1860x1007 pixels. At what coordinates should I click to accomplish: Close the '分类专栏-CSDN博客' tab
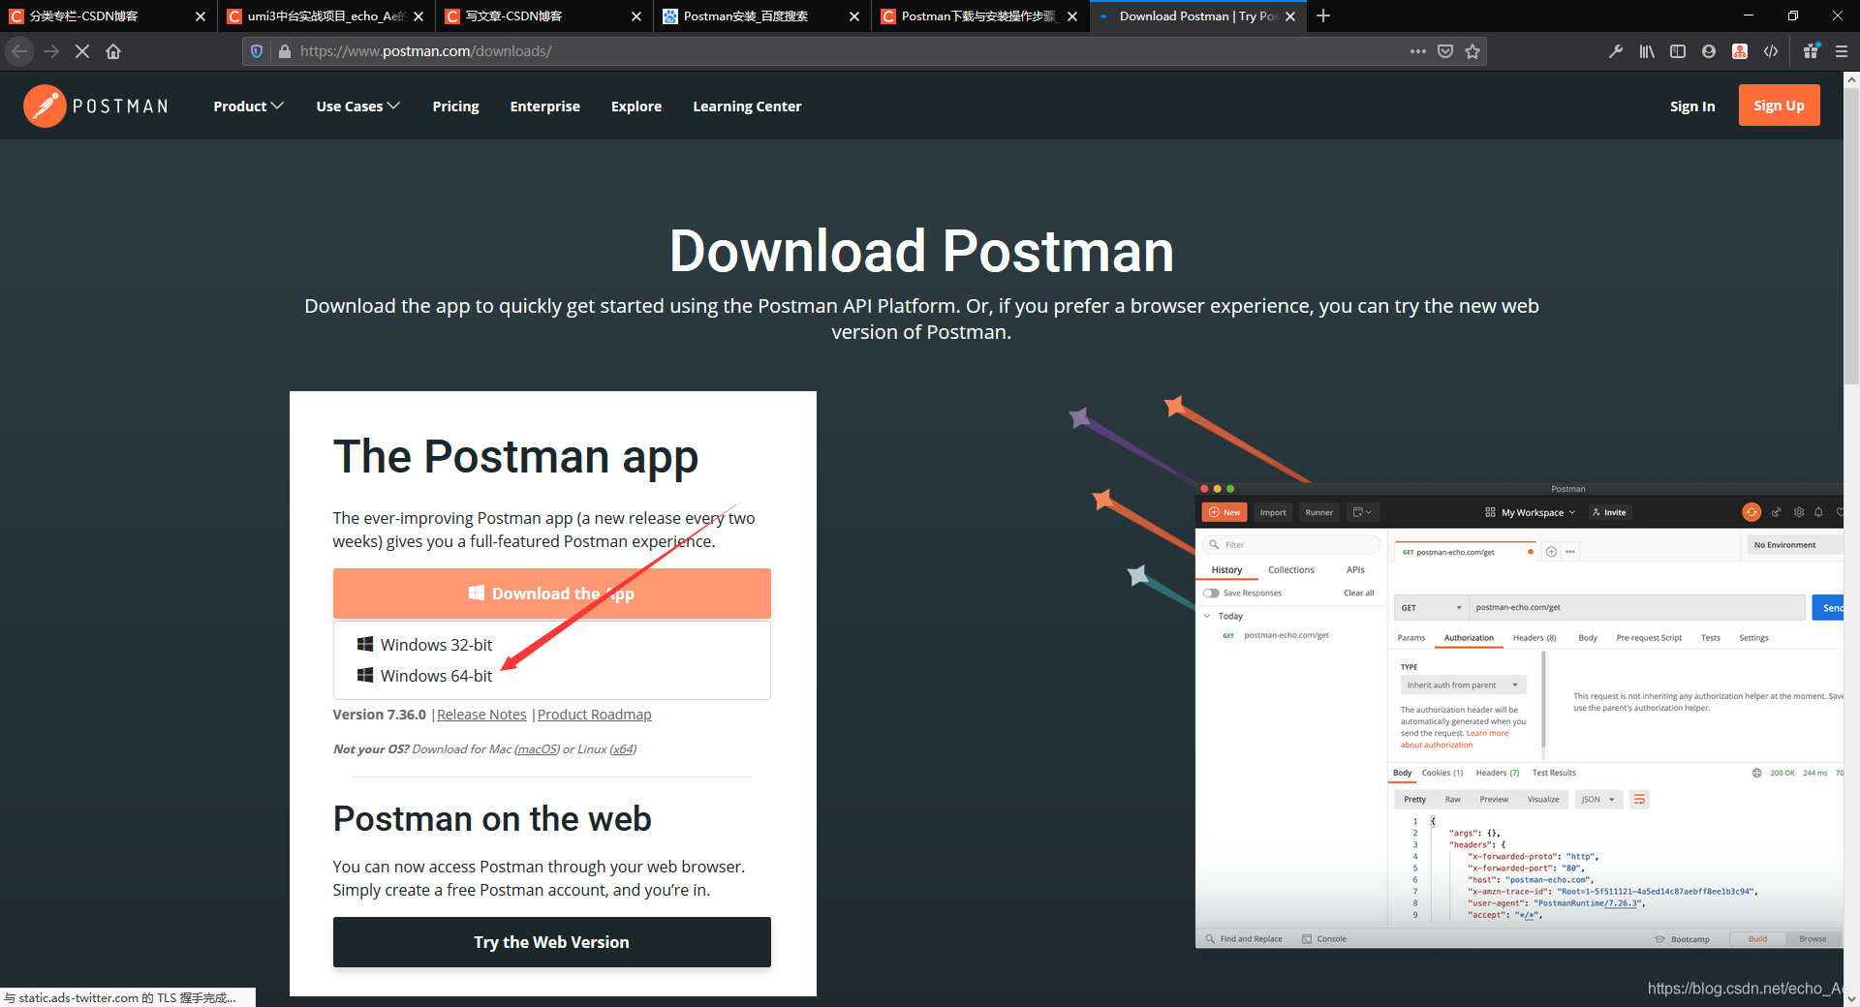click(x=201, y=16)
